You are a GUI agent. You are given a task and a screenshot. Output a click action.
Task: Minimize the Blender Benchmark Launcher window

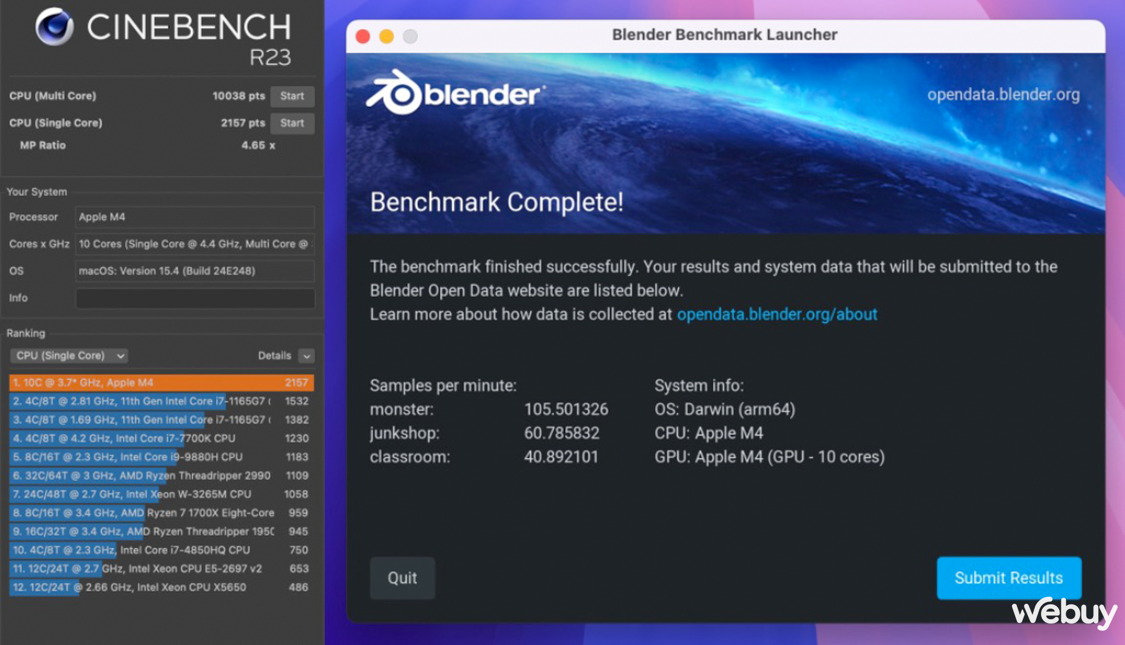click(x=387, y=36)
